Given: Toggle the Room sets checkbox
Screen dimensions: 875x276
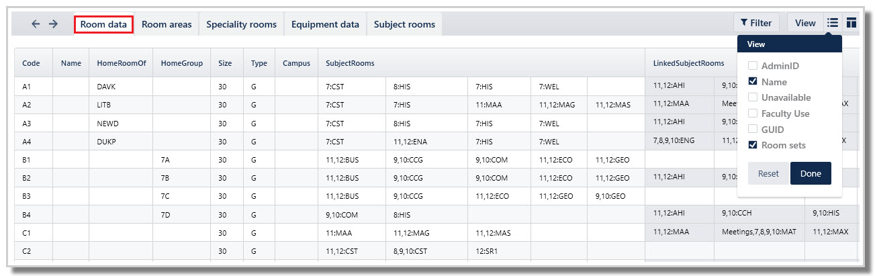Looking at the screenshot, I should pyautogui.click(x=753, y=145).
